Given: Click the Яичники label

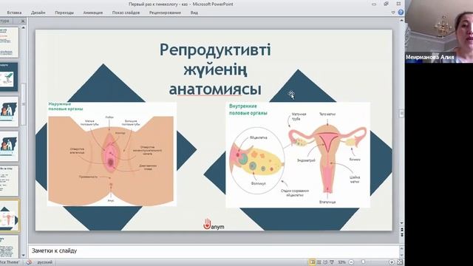Looking at the screenshot, I should tap(355, 160).
